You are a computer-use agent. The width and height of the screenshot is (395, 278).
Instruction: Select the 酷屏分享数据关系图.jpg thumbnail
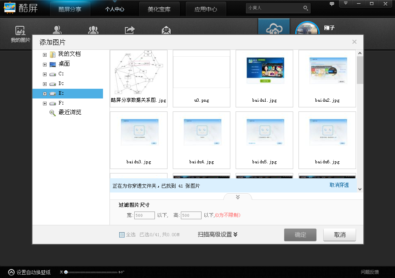click(139, 79)
